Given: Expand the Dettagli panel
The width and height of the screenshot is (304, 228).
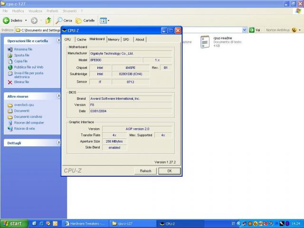Looking at the screenshot, I should [58, 142].
